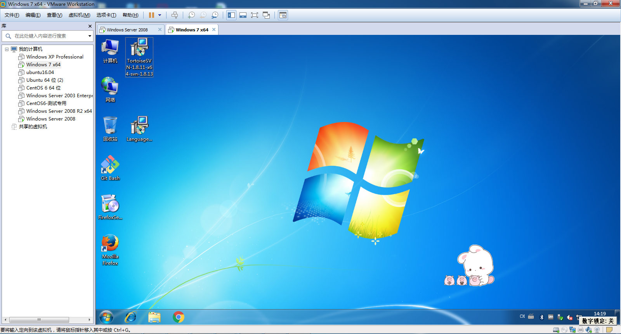
Task: Click the Bluetooth tray icon
Action: (542, 317)
